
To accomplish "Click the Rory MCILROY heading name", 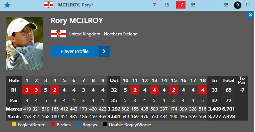I will [x=77, y=21].
